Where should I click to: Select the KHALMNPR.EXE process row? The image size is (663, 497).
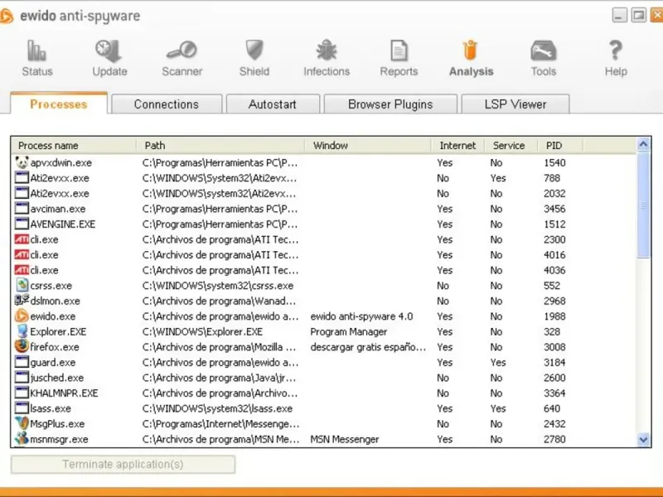point(324,393)
